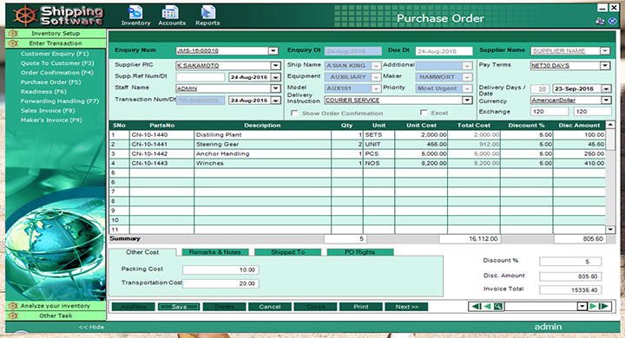Screen dimensions: 625x338
Task: Open Customer Enquiry (F1) menu item
Action: 55,54
